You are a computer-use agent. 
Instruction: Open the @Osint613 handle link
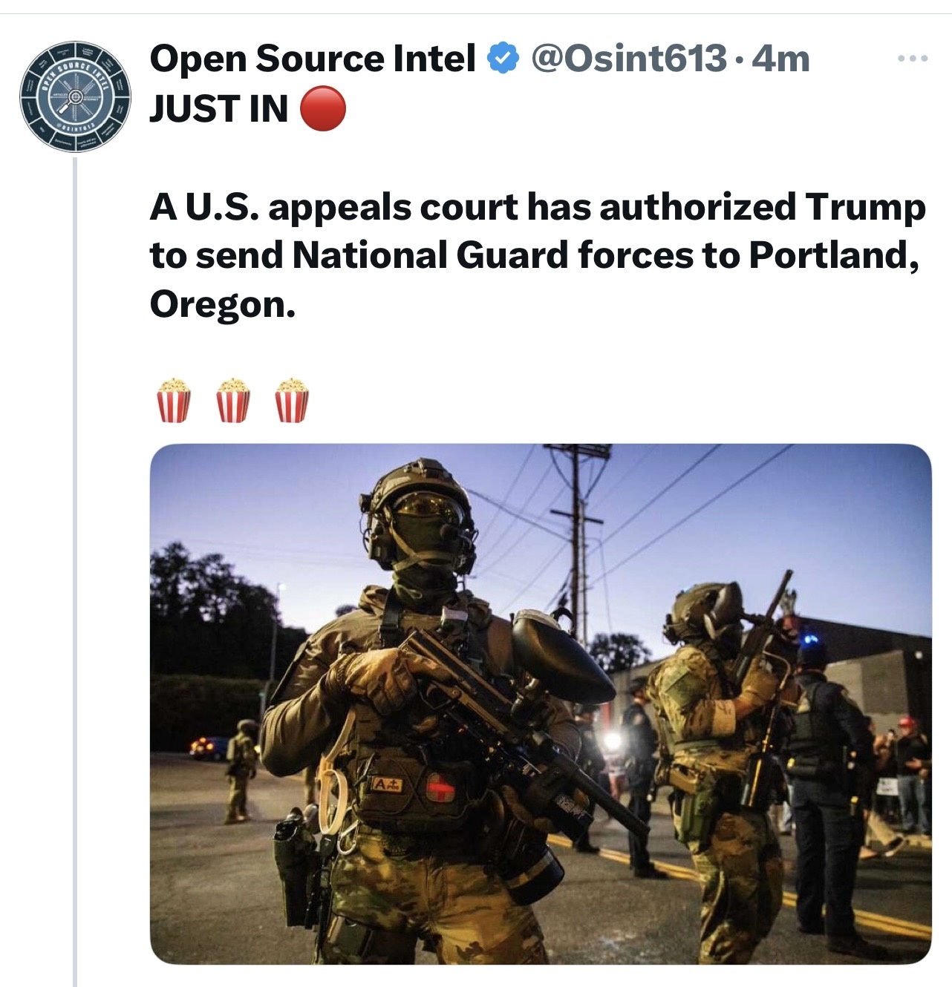tap(628, 59)
